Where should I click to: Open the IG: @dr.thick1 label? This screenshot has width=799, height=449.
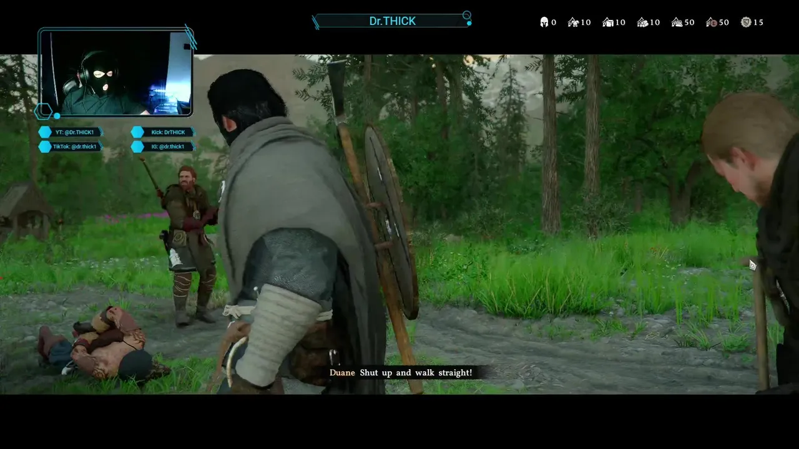pyautogui.click(x=169, y=147)
